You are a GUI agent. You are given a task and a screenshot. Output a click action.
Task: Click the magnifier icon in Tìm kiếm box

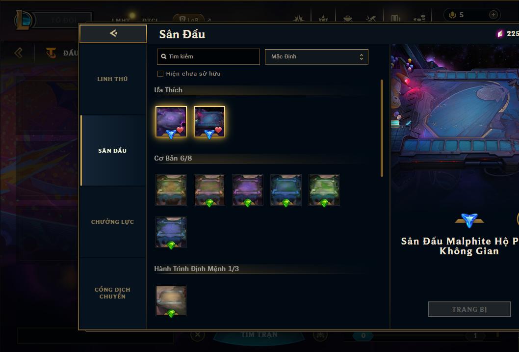163,56
